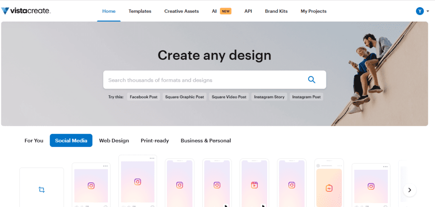This screenshot has height=207, width=435.
Task: Select the Social Media tab
Action: pos(71,141)
